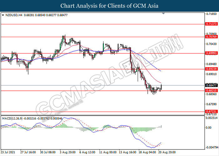Click the latest green candlestick near 0.68477

click(161, 87)
